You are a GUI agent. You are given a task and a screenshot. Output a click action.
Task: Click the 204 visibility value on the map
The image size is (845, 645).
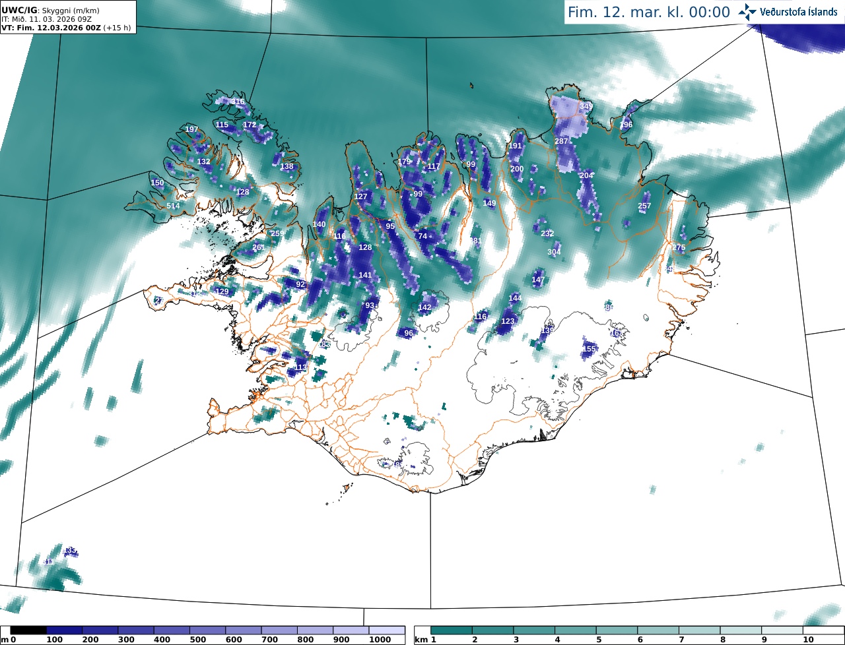[x=586, y=175]
